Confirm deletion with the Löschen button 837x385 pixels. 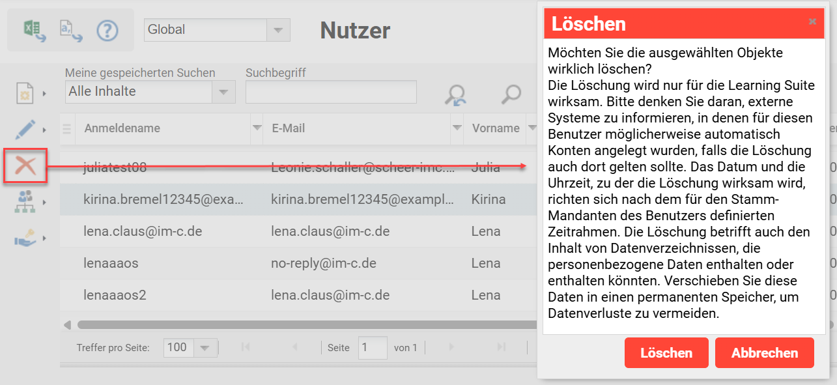click(666, 352)
